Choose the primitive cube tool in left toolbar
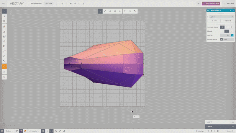This screenshot has height=133, width=236. click(x=4, y=21)
